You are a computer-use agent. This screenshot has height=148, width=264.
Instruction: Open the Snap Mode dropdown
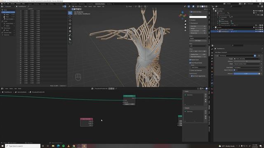(247, 67)
